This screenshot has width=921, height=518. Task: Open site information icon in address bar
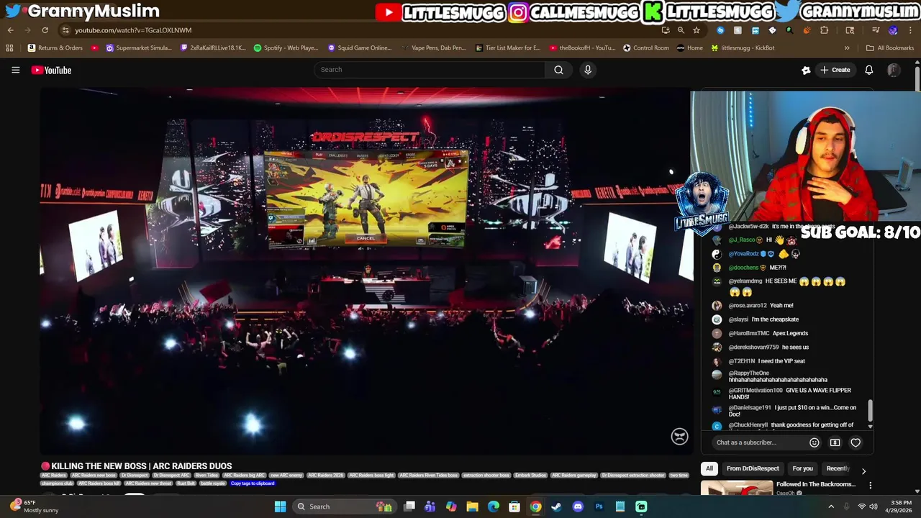pos(65,30)
